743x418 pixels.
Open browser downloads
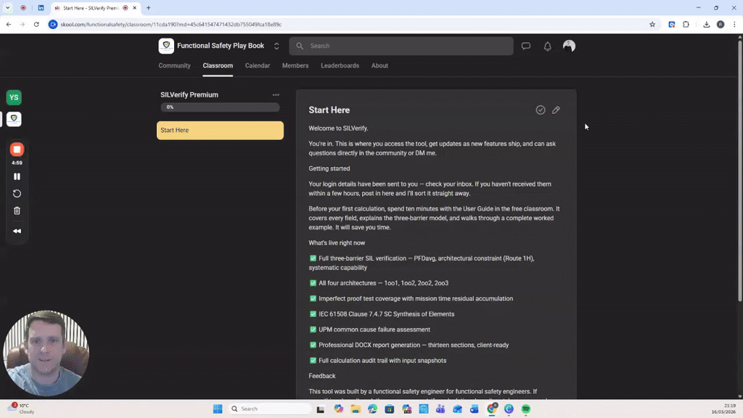(x=706, y=24)
